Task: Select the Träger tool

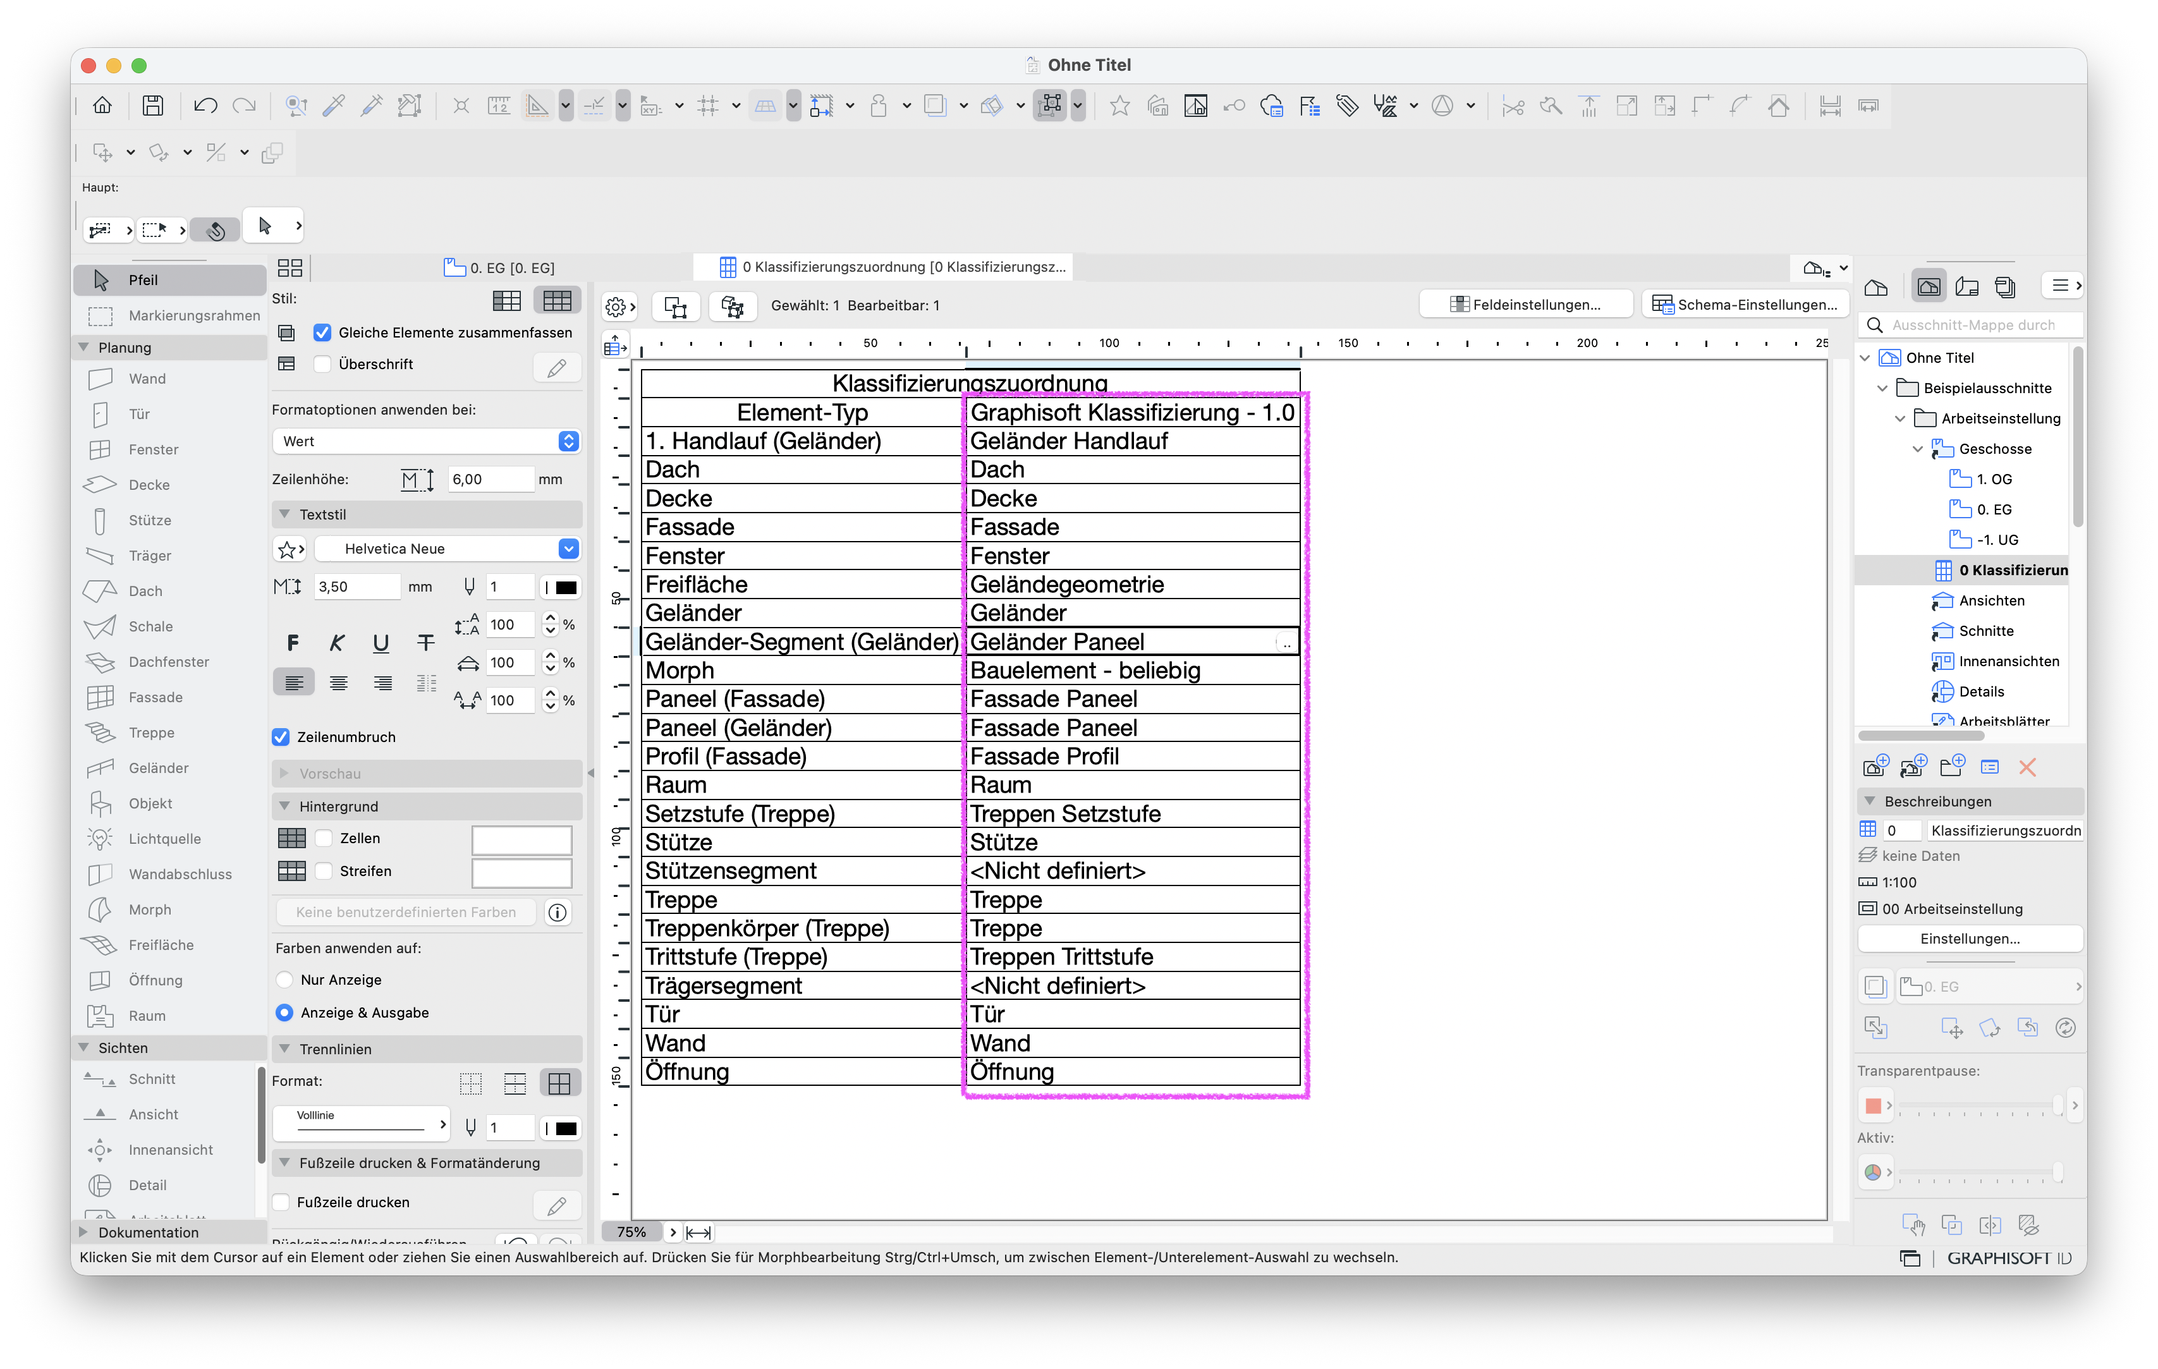Action: 170,556
